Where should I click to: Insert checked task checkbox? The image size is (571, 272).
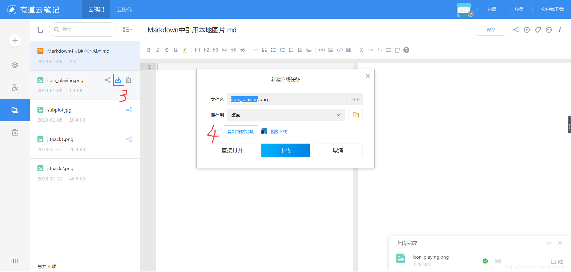tap(300, 50)
